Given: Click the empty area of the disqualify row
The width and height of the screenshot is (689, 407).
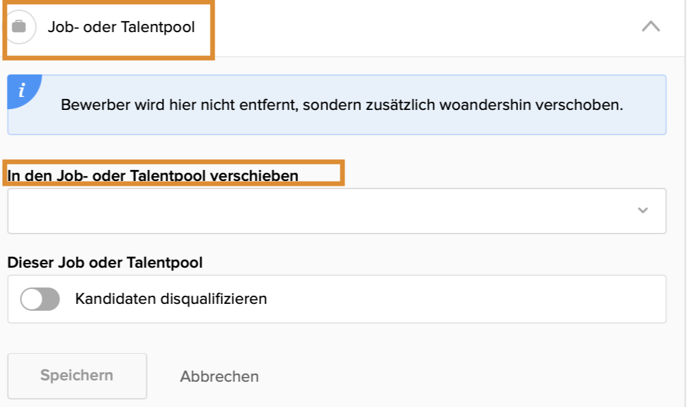Looking at the screenshot, I should click(x=465, y=299).
